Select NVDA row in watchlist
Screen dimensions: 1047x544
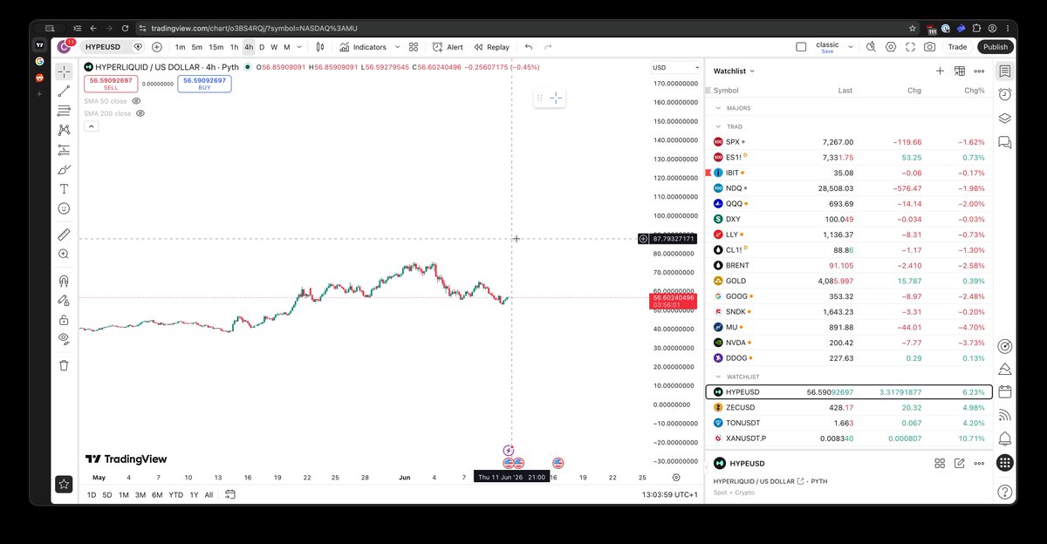point(849,343)
